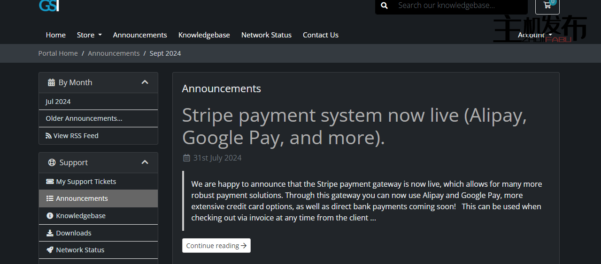This screenshot has height=264, width=601.
Task: Click the Downloads arrow icon
Action: coord(50,233)
